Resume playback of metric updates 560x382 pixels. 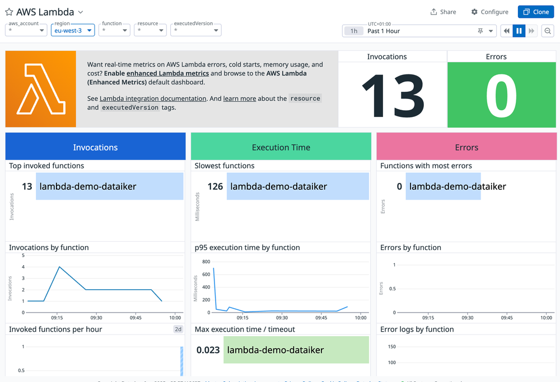519,31
